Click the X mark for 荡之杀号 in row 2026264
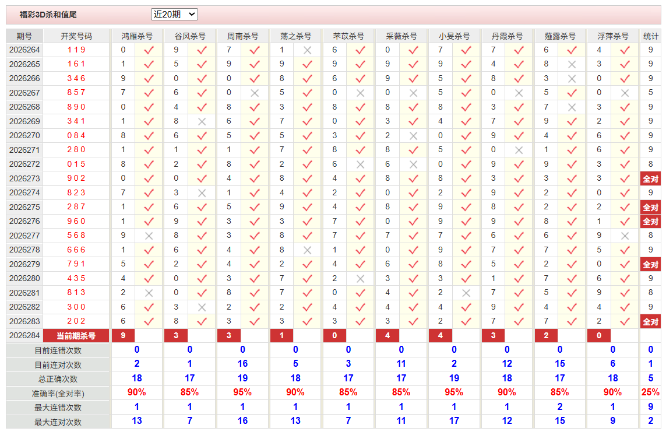Screen dimensions: 666x435 [308, 50]
